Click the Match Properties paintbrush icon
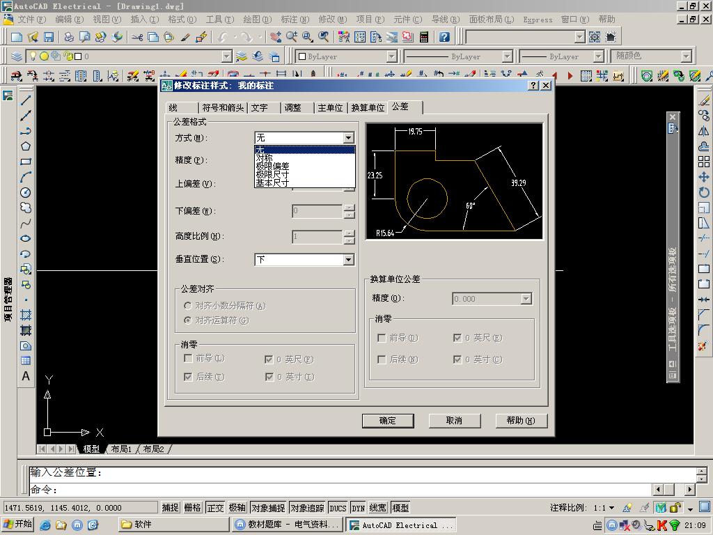 185,37
